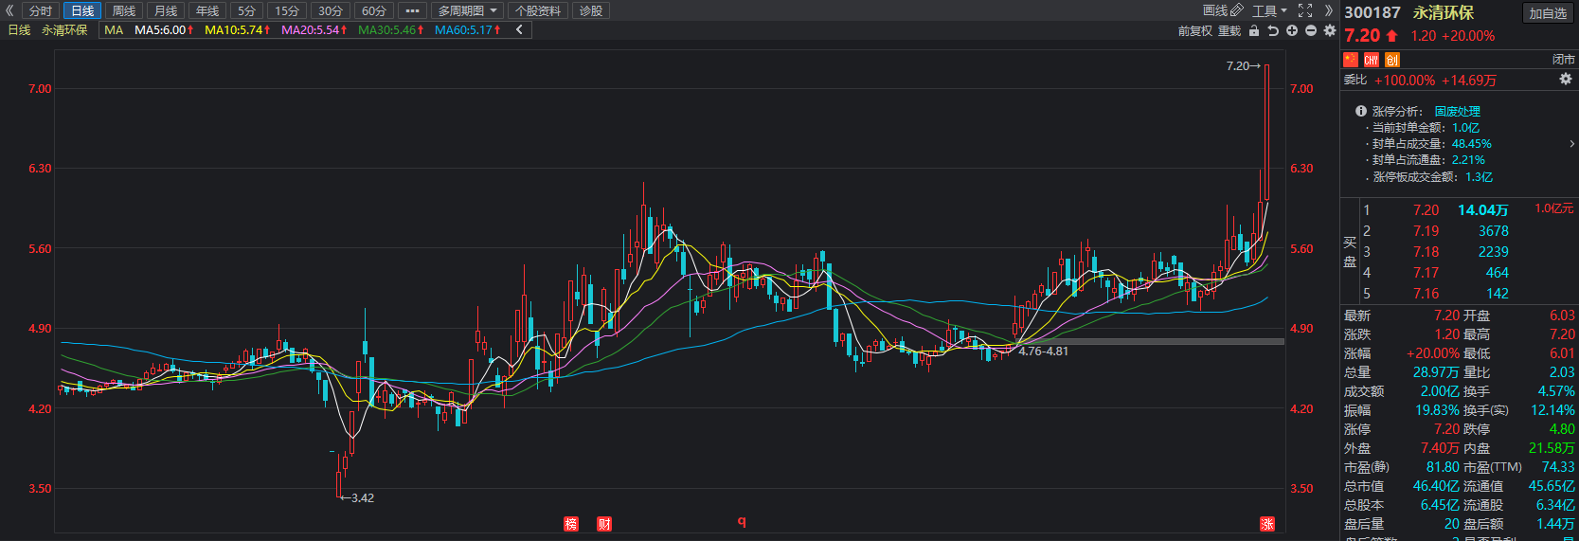Click the 总市值 46.40亿 value

[x=1436, y=486]
